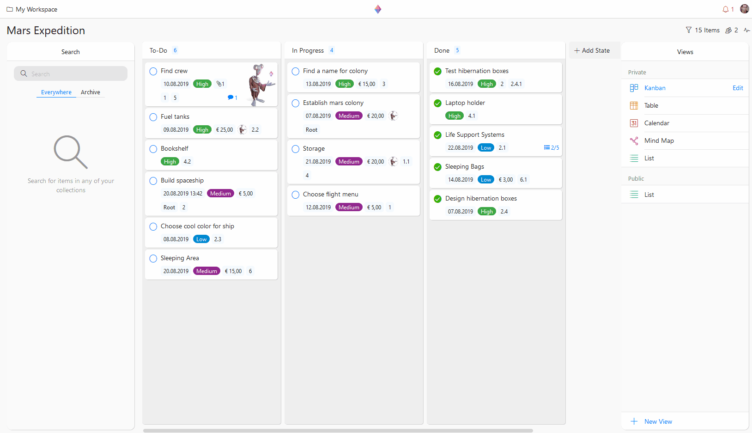
Task: Switch to the Archive tab
Action: [x=90, y=92]
